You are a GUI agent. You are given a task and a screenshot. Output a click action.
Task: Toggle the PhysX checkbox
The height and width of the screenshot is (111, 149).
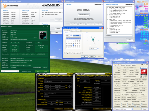click(135, 106)
